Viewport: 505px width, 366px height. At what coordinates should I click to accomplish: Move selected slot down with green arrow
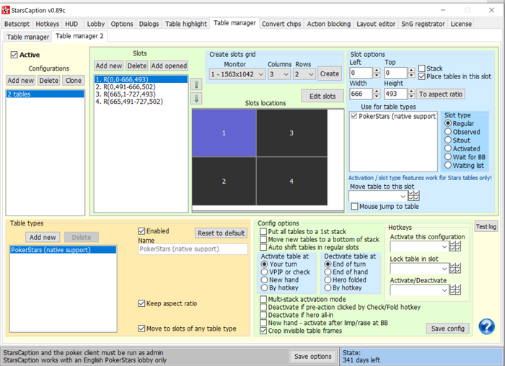click(x=197, y=98)
